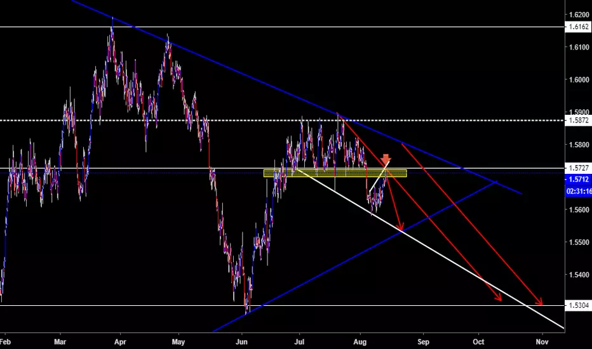The image size is (592, 349).
Task: Click the 1.5600 price axis value
Action: point(579,210)
